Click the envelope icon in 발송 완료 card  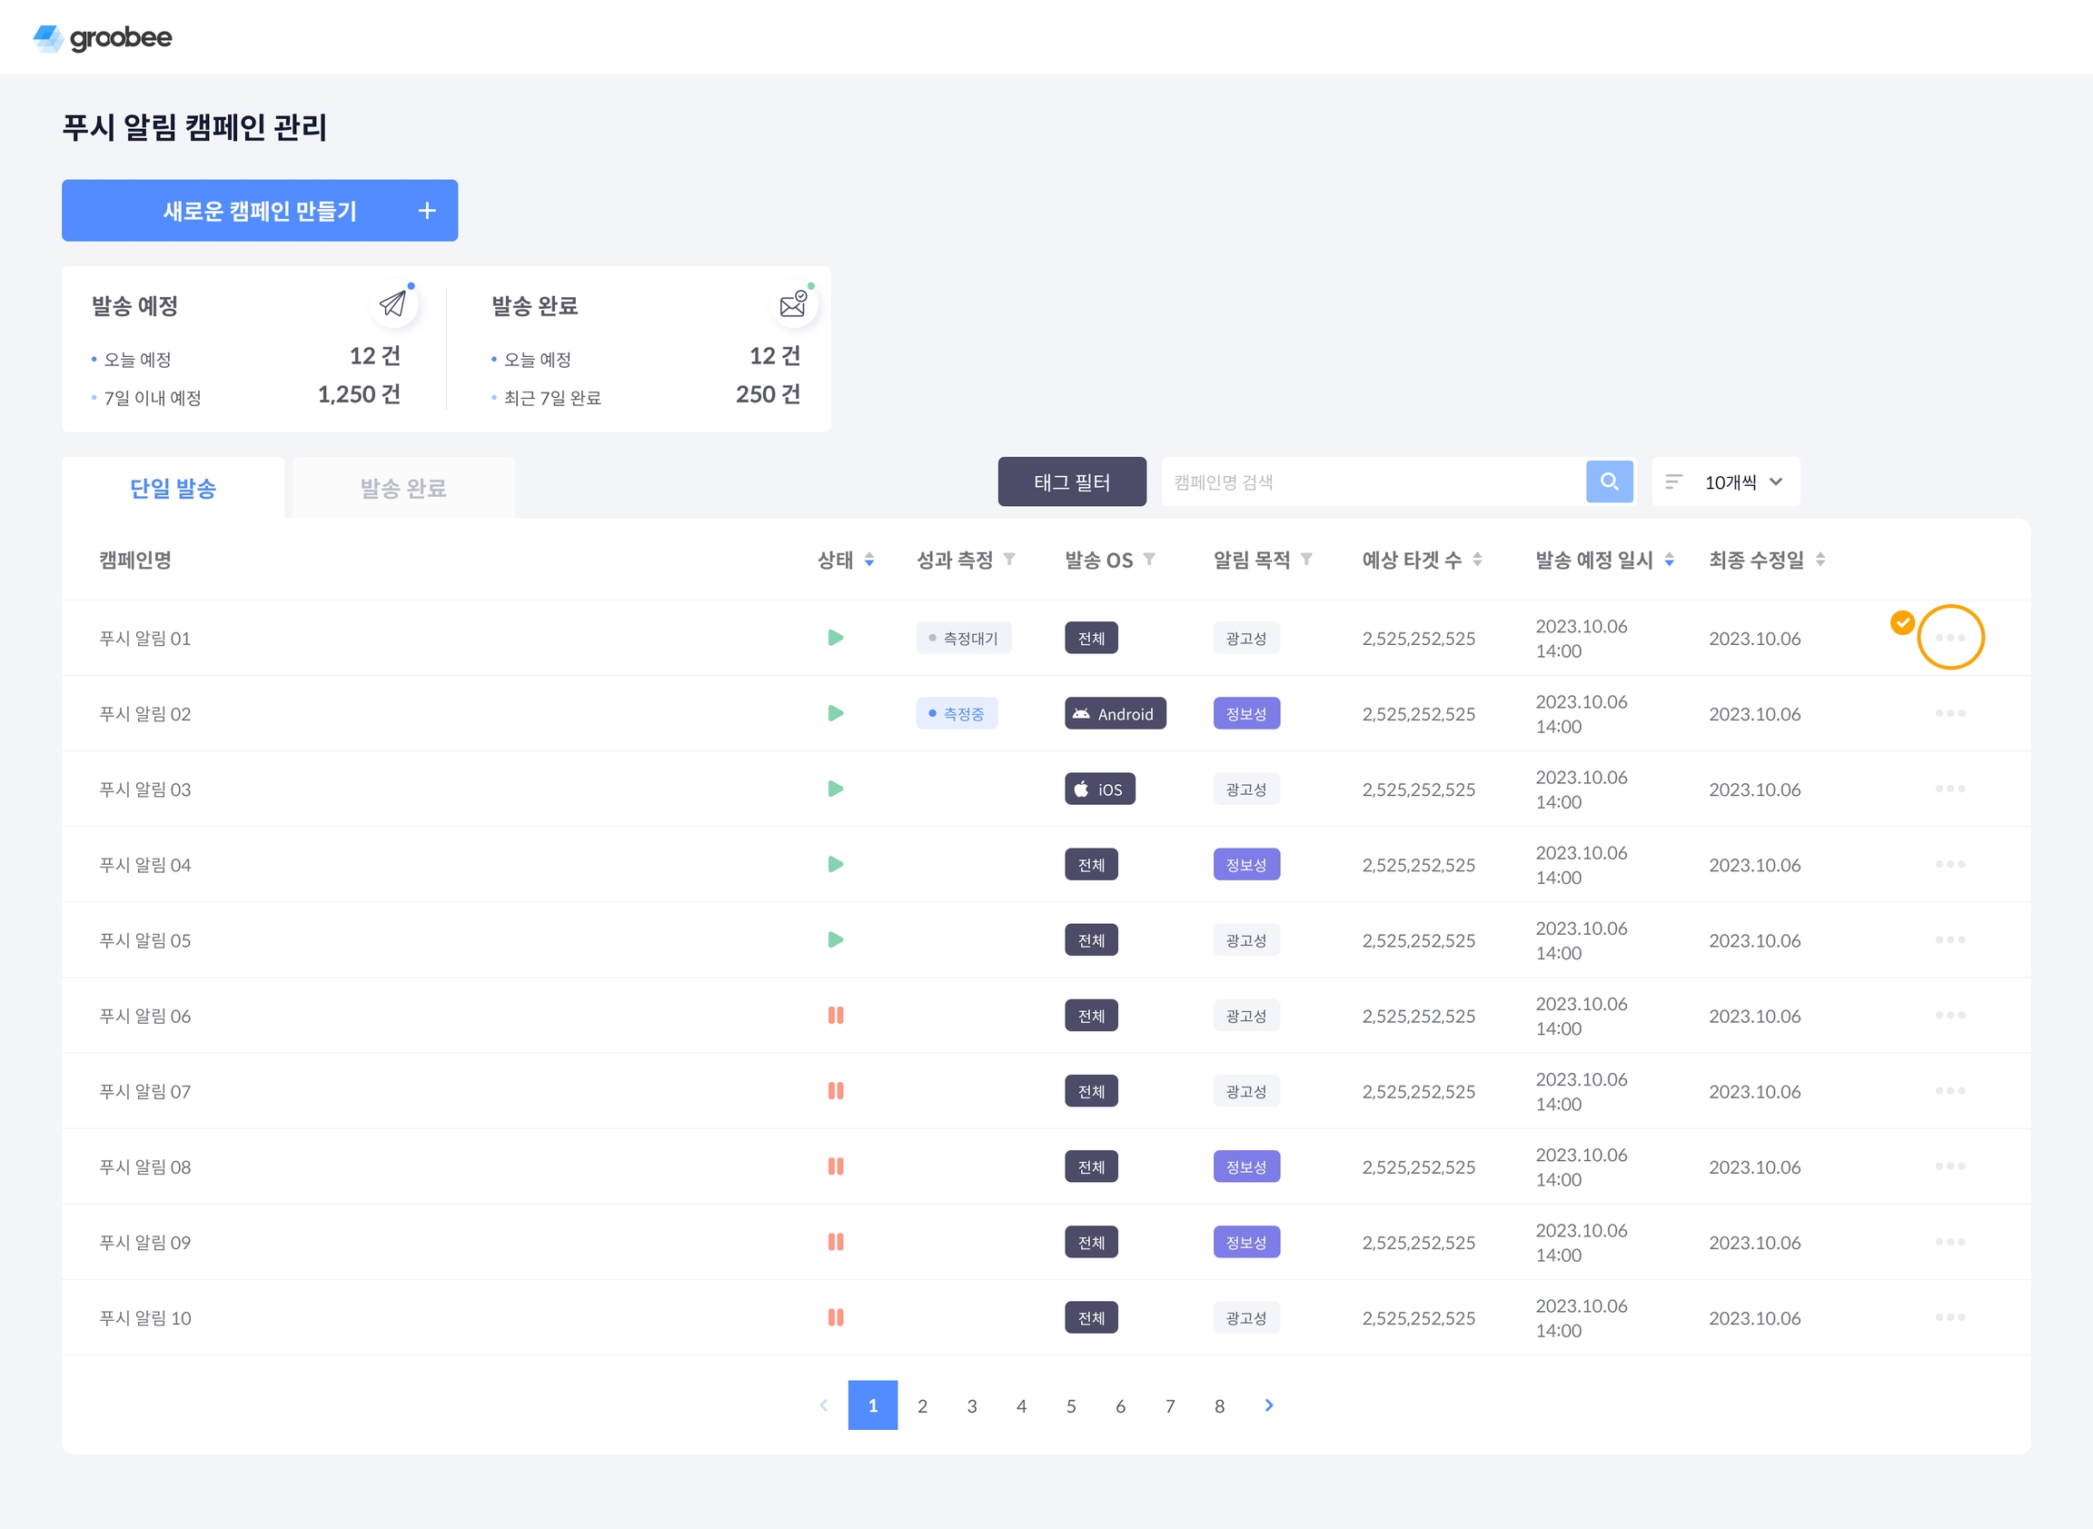click(793, 303)
